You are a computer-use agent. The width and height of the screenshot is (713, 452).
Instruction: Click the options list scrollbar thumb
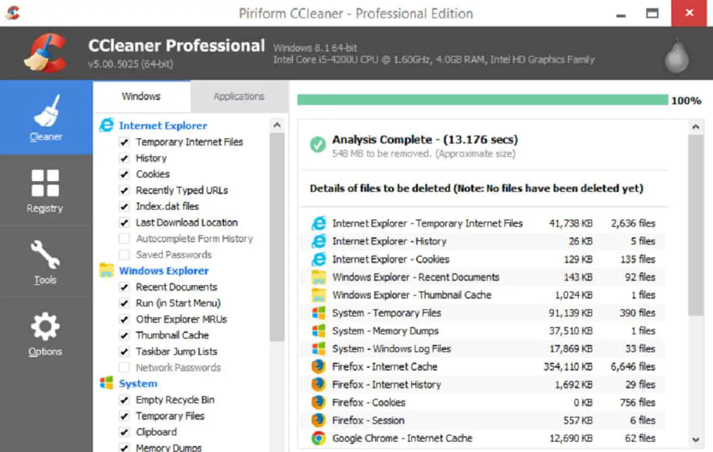pos(277,237)
